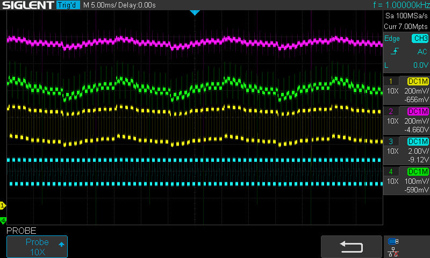
Task: Click the f = 1.00000kHz frequency readout
Action: [x=401, y=5]
